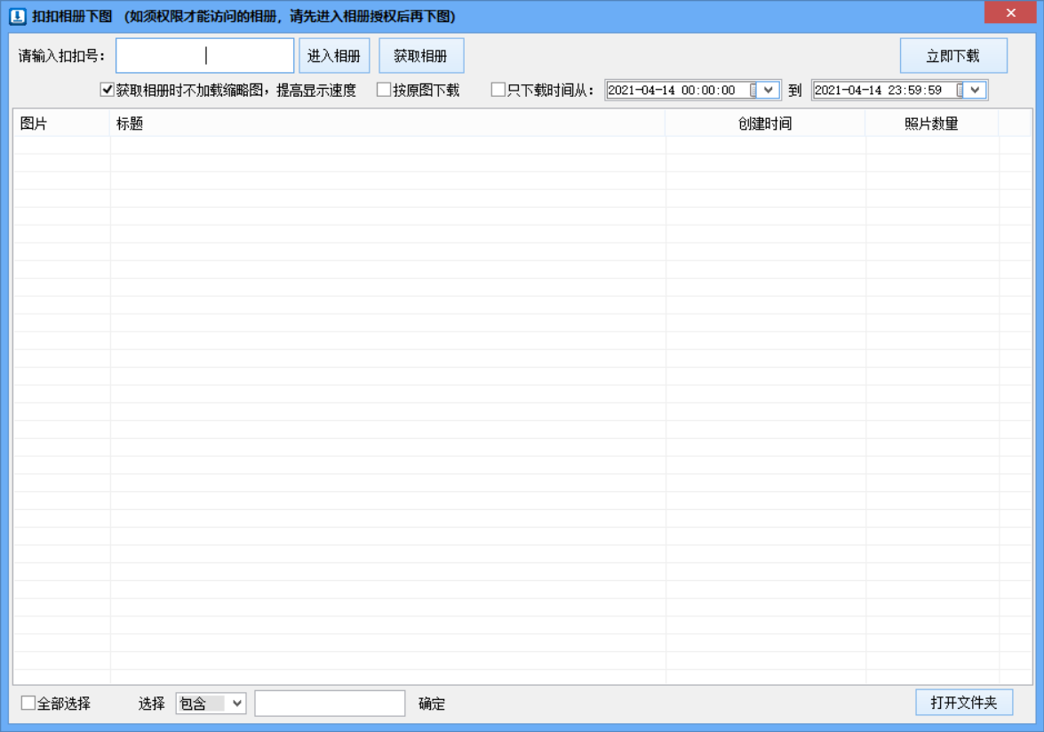The height and width of the screenshot is (732, 1044).
Task: Open the folder with 打开文件夹
Action: (x=965, y=702)
